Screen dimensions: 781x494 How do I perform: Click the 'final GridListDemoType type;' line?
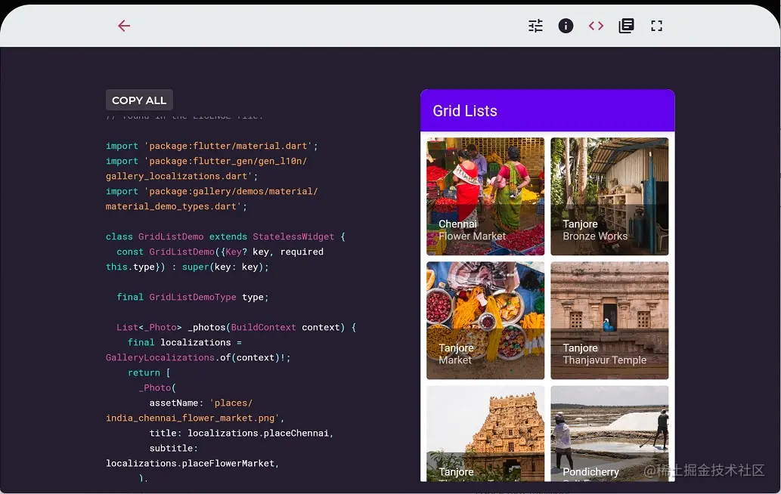coord(192,297)
